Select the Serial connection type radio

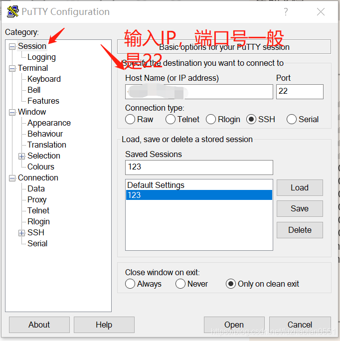click(x=292, y=119)
